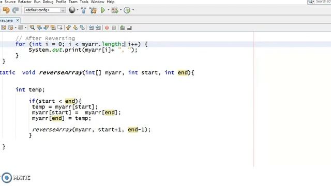Viewport: 331px width, 186px height.
Task: Click 'myarr[end] = temp;' line
Action: pos(62,118)
